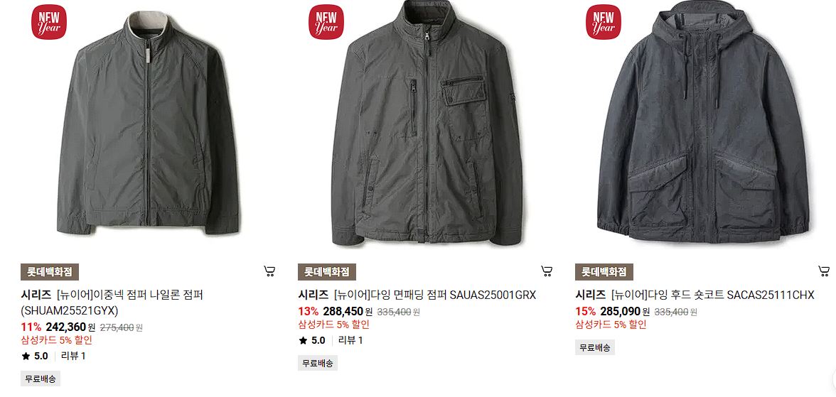Click 롯데백화점 tag on first product
Viewport: 836px width, 397px height.
pos(50,272)
